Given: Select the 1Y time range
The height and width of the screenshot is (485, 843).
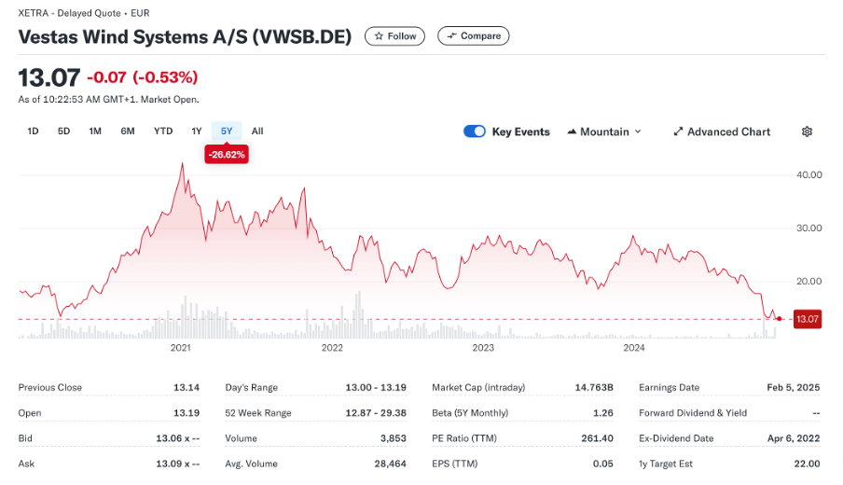Looking at the screenshot, I should (197, 131).
